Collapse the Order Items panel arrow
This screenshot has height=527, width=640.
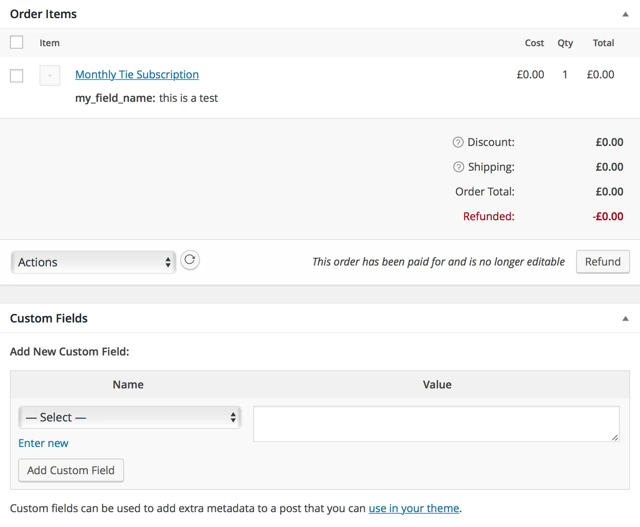(625, 14)
